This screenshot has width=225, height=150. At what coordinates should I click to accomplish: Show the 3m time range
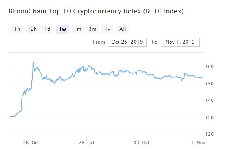[93, 29]
